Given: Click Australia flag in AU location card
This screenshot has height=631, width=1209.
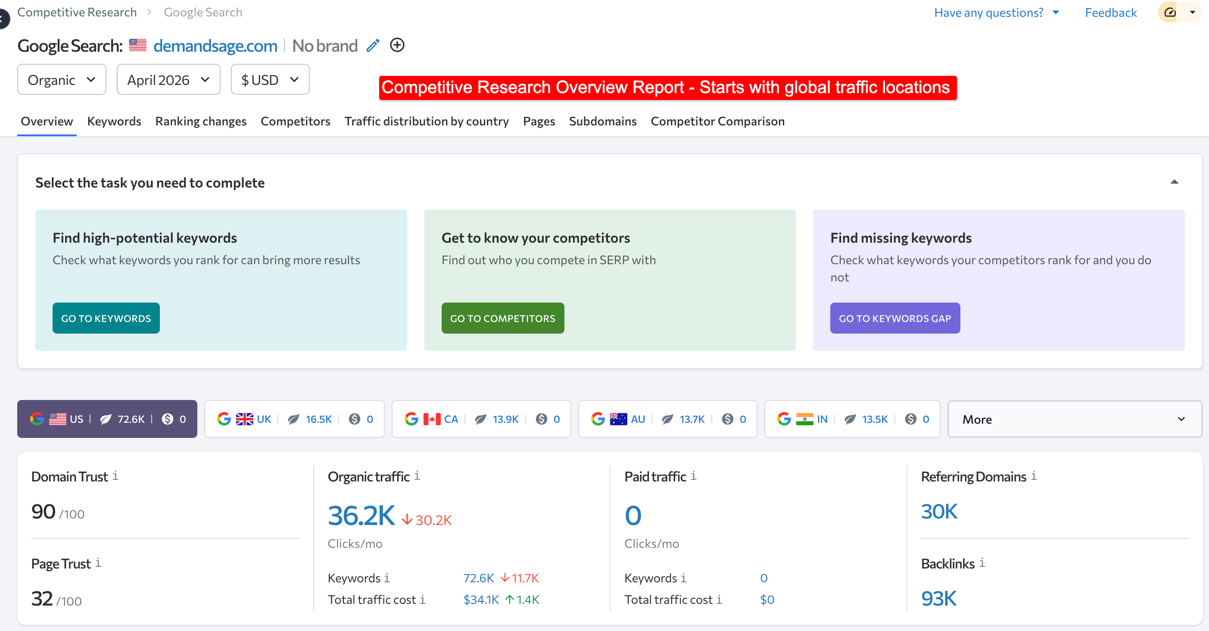Looking at the screenshot, I should [x=618, y=419].
